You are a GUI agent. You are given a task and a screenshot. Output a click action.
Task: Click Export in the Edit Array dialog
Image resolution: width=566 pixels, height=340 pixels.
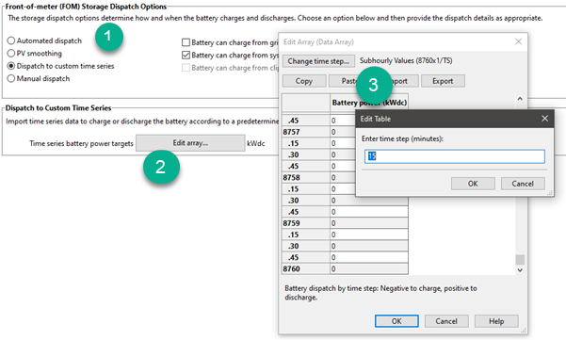pos(443,81)
